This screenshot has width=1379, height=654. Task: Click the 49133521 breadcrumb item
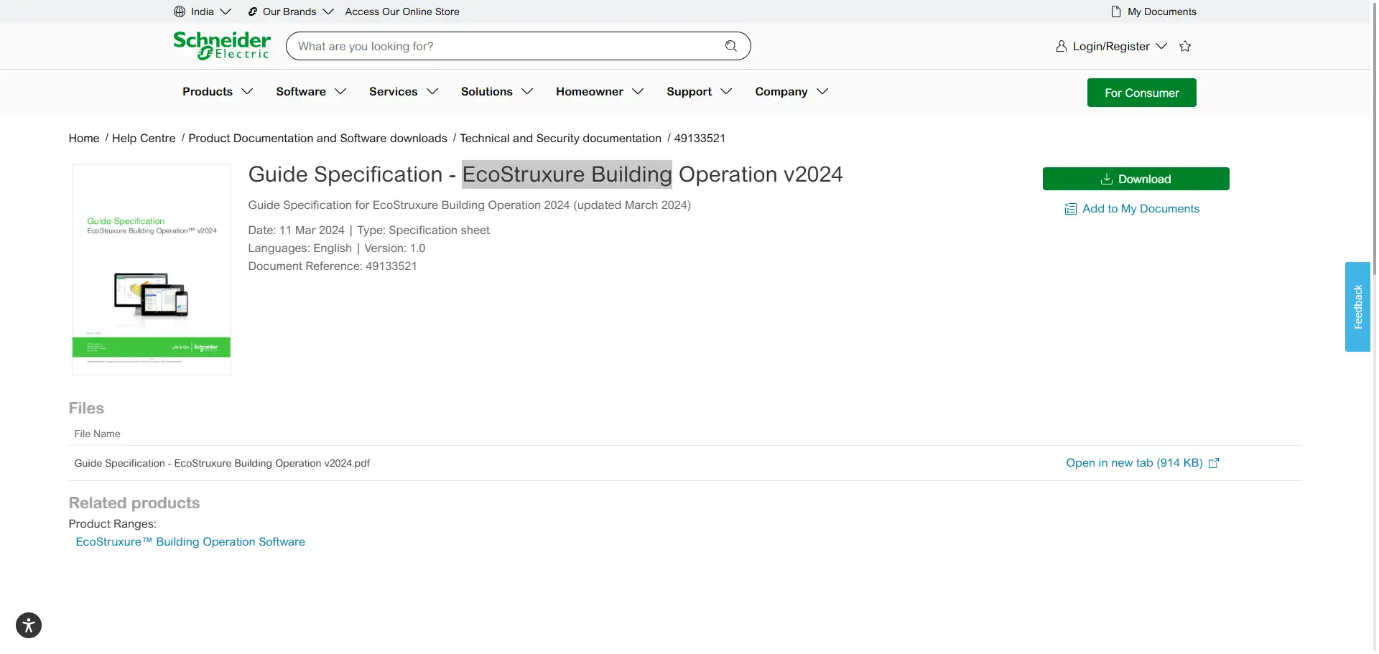(700, 139)
